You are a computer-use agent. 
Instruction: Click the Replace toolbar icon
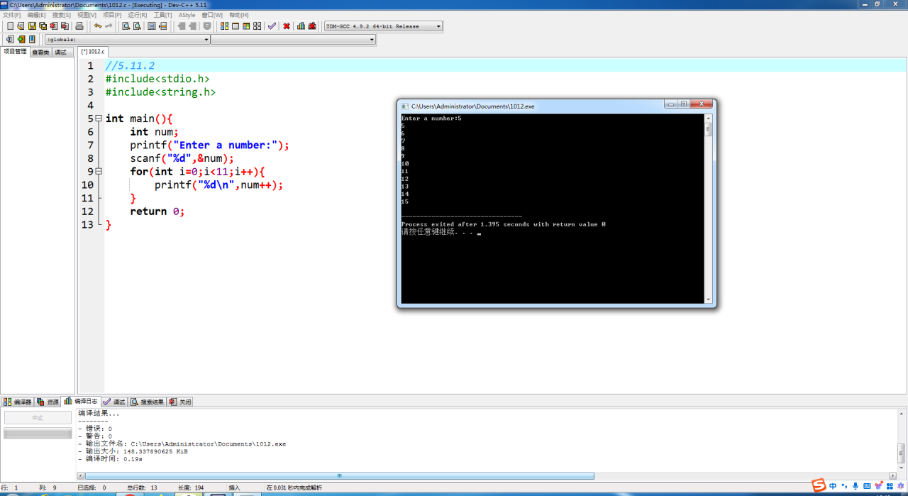tap(137, 26)
